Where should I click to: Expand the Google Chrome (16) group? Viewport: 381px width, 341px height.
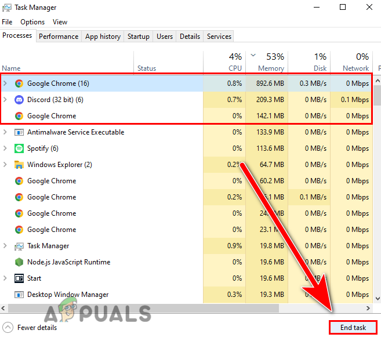(x=5, y=84)
